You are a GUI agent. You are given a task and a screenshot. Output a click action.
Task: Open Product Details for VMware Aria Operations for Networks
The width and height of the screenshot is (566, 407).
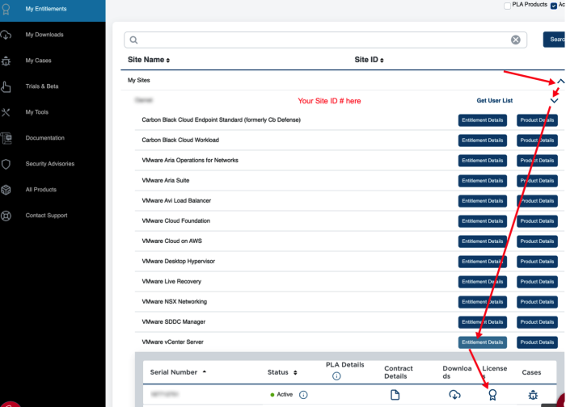pos(537,161)
